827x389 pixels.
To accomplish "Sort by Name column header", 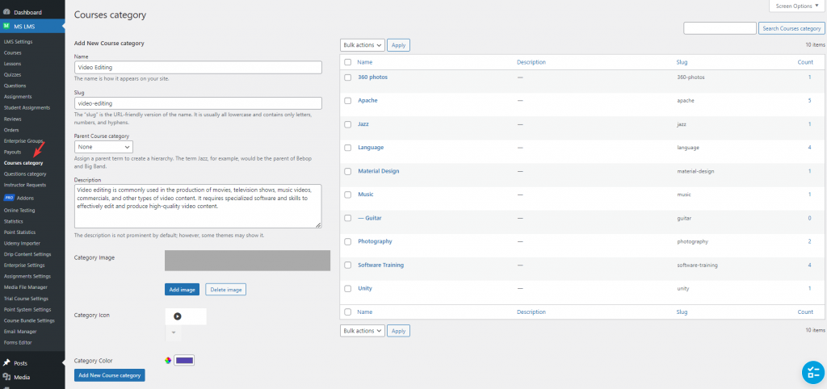I will [365, 62].
